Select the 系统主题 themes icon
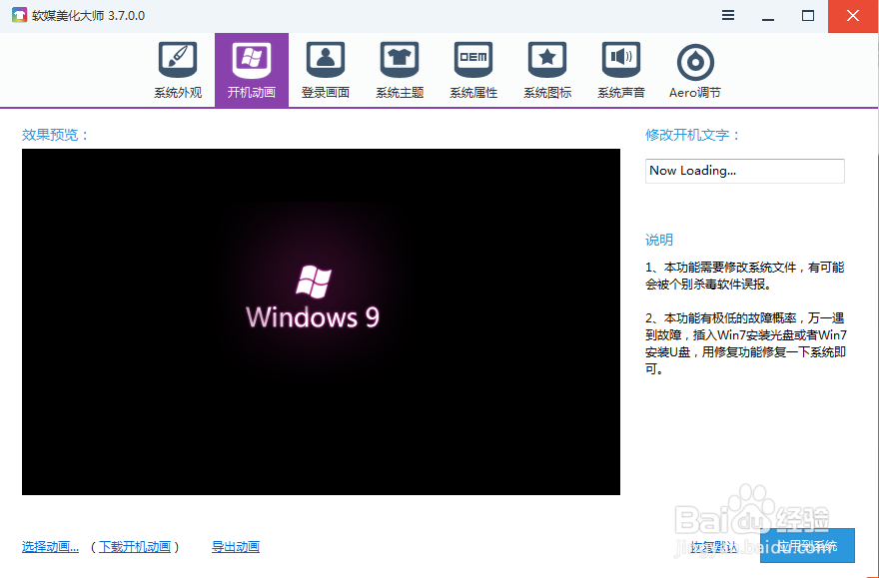This screenshot has width=879, height=578. point(399,68)
